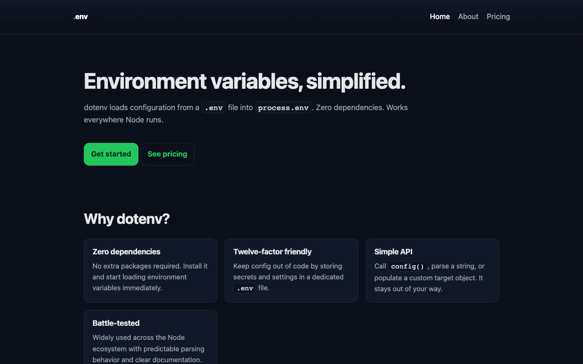The height and width of the screenshot is (364, 583).
Task: Click the 'Environment variables, simplified.' headline
Action: [245, 81]
